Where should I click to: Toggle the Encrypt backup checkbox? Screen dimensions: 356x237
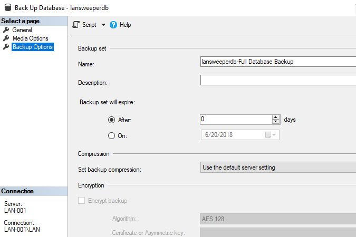[x=81, y=201]
